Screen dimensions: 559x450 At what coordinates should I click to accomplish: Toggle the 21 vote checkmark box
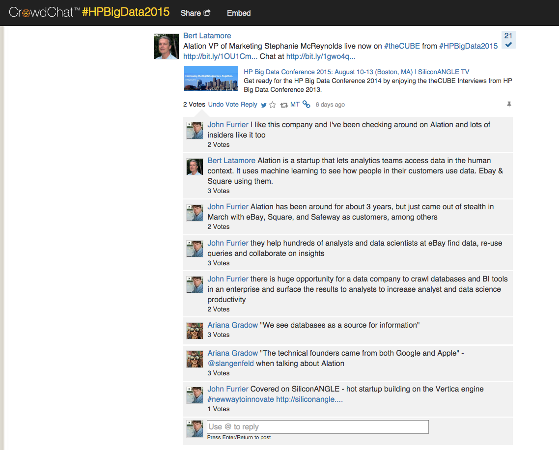508,40
